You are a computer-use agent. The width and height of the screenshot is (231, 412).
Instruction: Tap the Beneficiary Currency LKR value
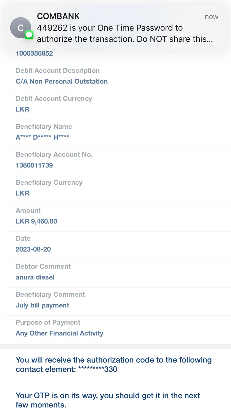coord(22,193)
